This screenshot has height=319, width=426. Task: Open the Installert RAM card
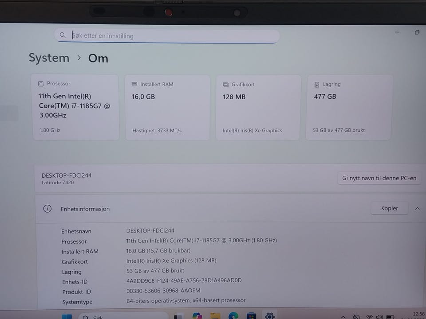point(167,108)
